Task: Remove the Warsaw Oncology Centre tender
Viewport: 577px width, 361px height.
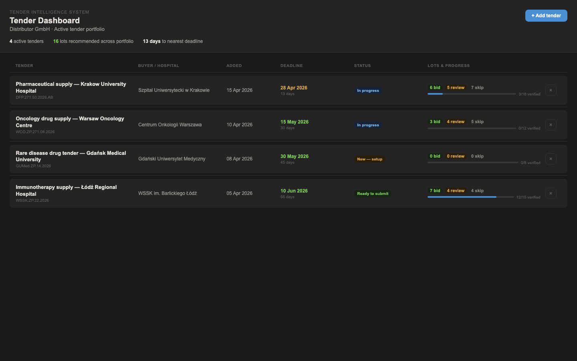Action: 551,125
